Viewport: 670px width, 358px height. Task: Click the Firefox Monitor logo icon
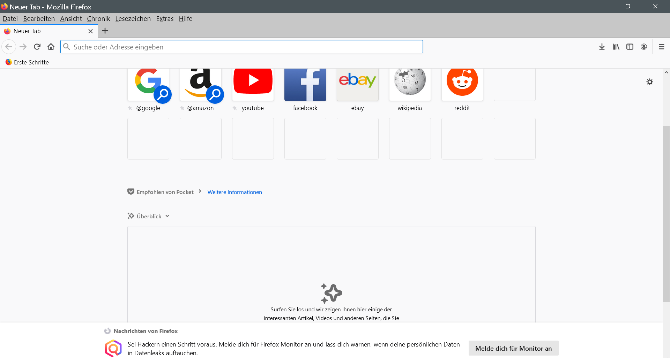(x=113, y=348)
